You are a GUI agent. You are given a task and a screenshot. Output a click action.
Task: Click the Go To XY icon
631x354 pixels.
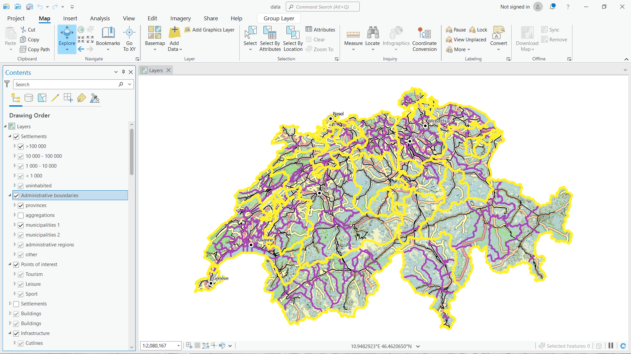coord(129,33)
